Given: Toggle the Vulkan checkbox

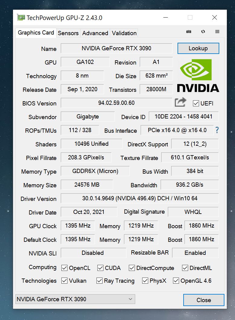Looking at the screenshot, I should pos(64,281).
